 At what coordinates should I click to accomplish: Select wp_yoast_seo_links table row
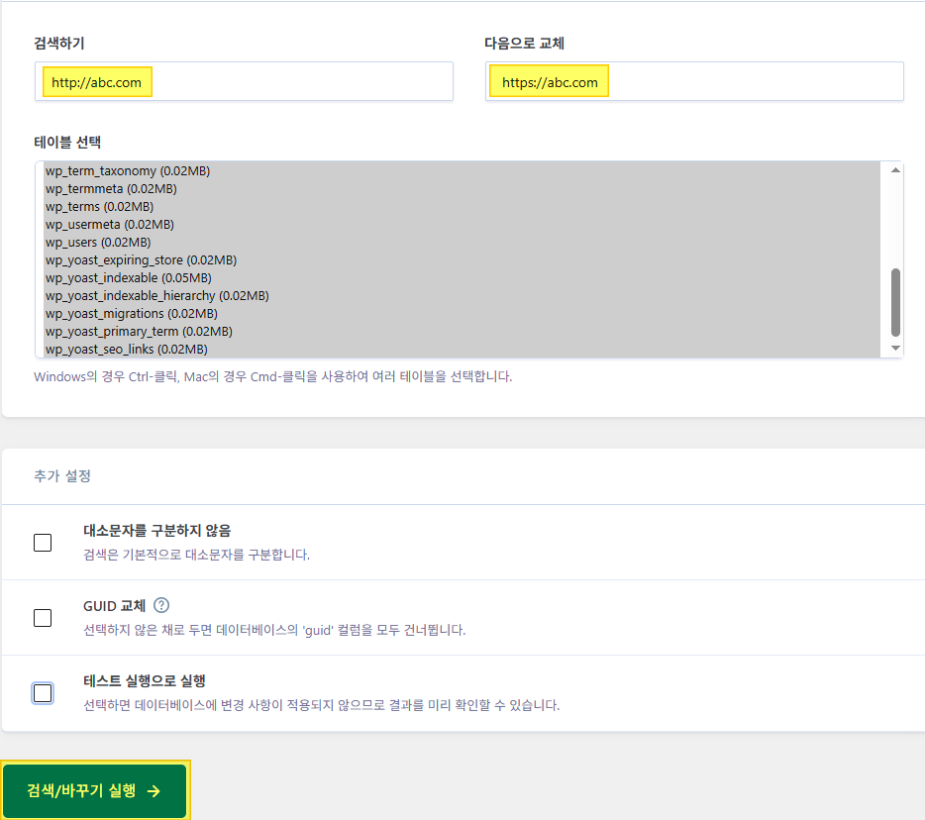click(x=462, y=350)
